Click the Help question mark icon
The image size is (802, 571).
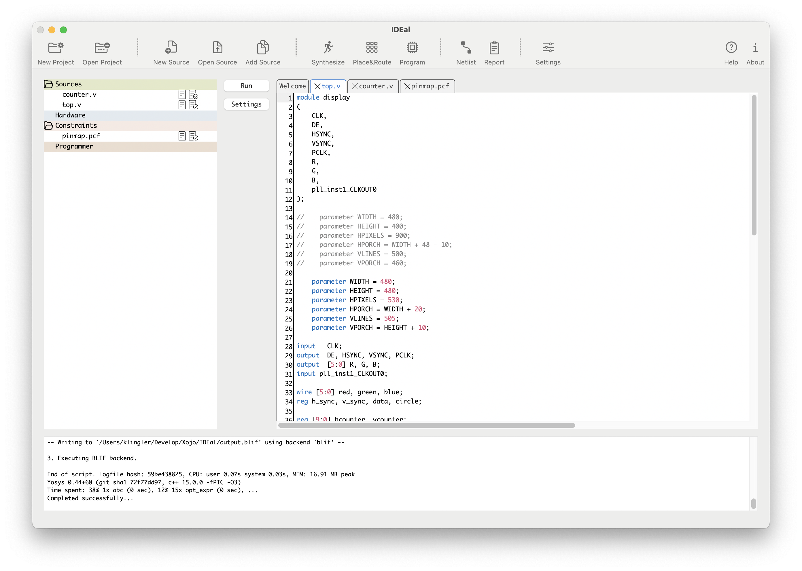731,47
